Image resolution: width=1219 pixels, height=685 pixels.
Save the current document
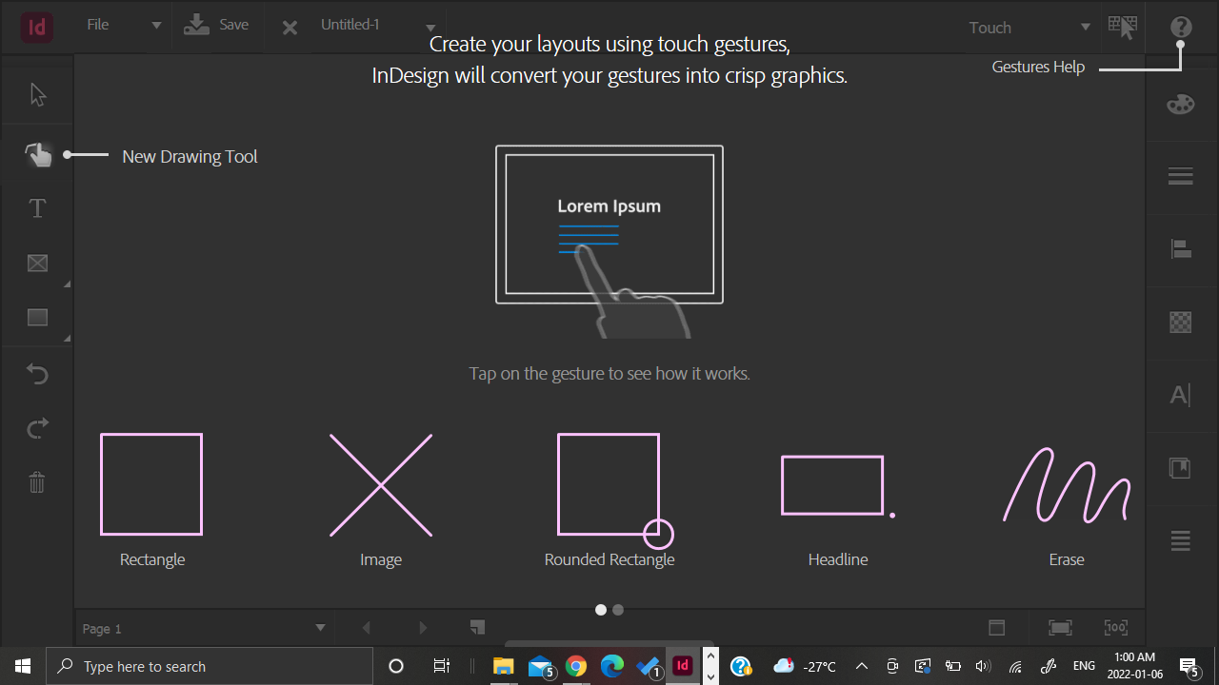tap(217, 24)
